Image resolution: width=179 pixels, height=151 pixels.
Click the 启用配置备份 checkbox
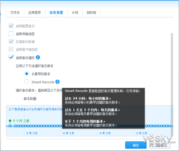click(11, 26)
